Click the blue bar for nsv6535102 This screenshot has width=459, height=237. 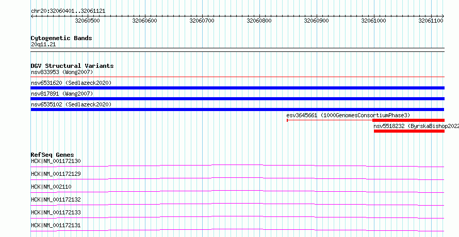click(237, 110)
